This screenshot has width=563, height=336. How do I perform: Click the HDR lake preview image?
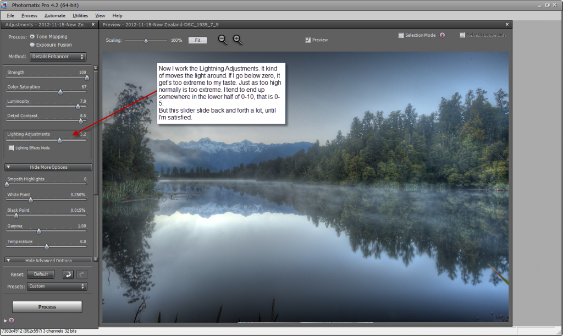pyautogui.click(x=306, y=187)
